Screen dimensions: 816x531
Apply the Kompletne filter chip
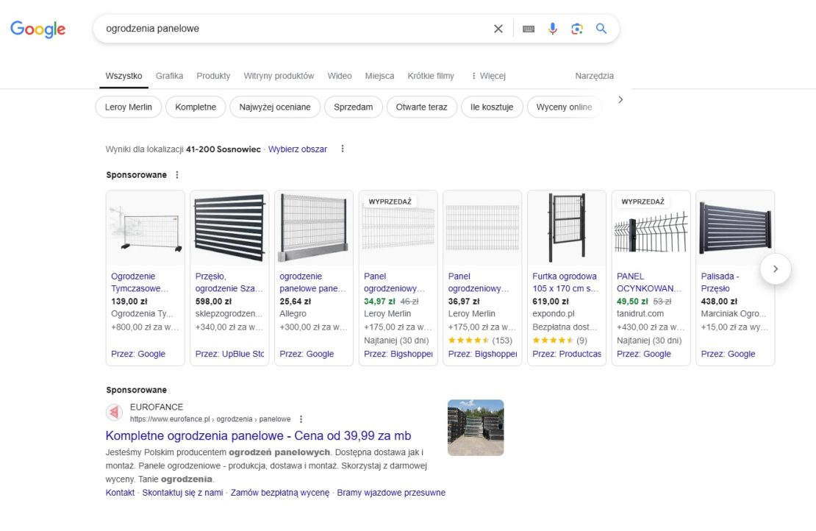tap(196, 107)
